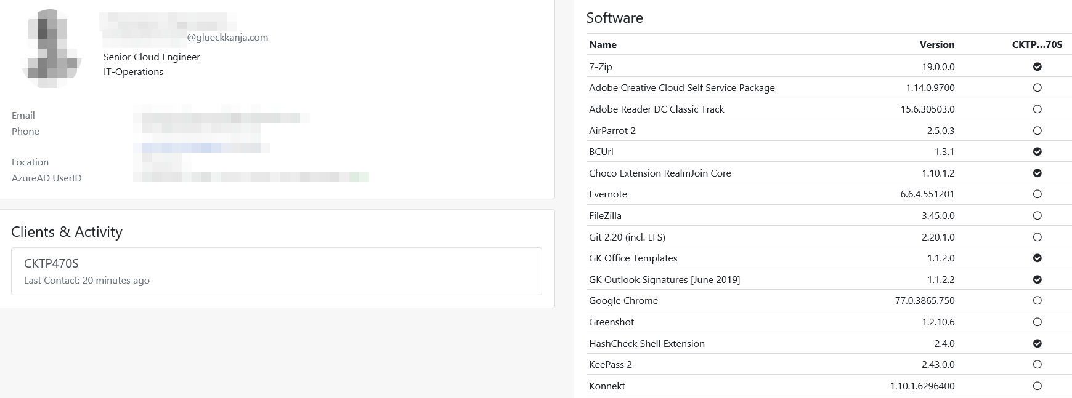The width and height of the screenshot is (1072, 398).
Task: Select the GK Office Templates entry
Action: tap(633, 258)
